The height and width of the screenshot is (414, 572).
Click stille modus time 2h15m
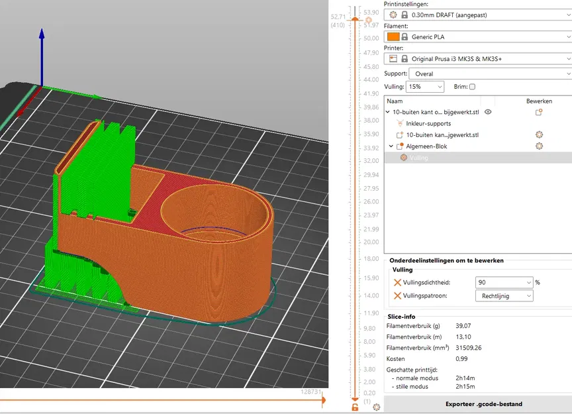pos(465,386)
